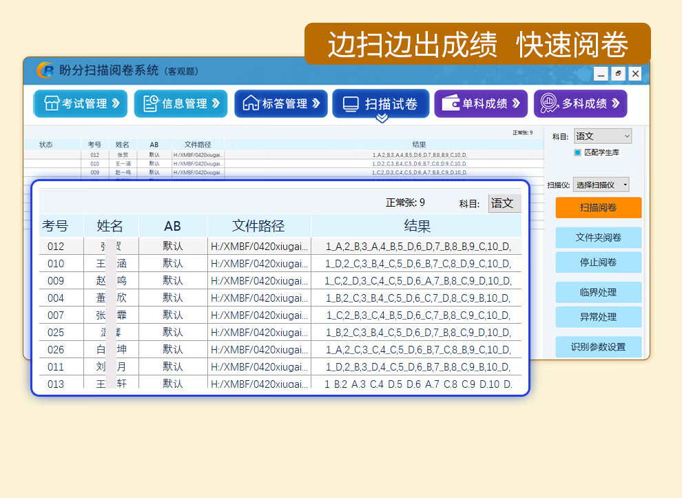
Task: Click the 标答管理 house icon
Action: 251,103
